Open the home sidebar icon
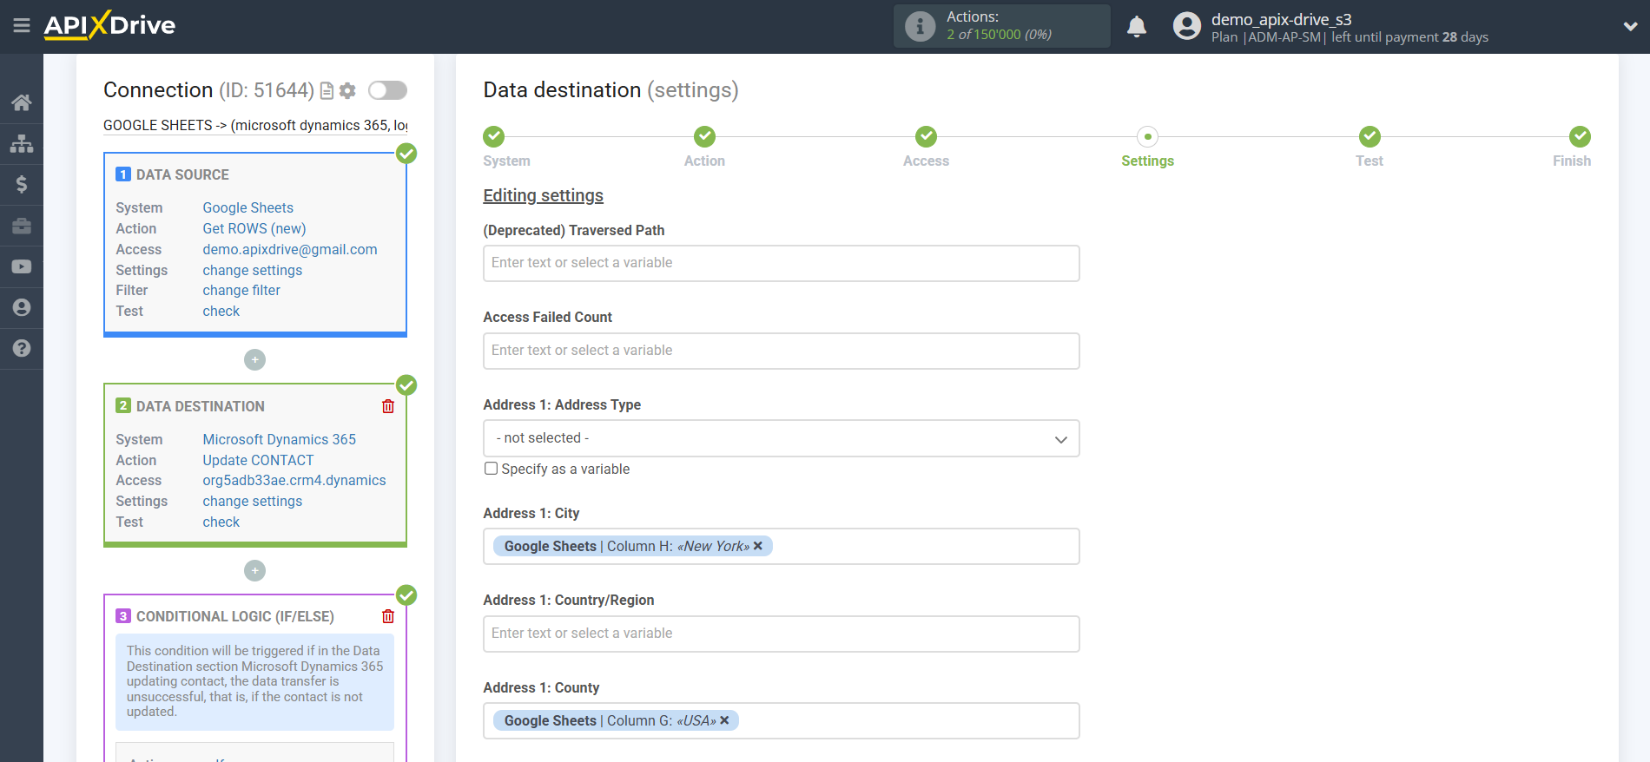1650x762 pixels. [x=22, y=102]
